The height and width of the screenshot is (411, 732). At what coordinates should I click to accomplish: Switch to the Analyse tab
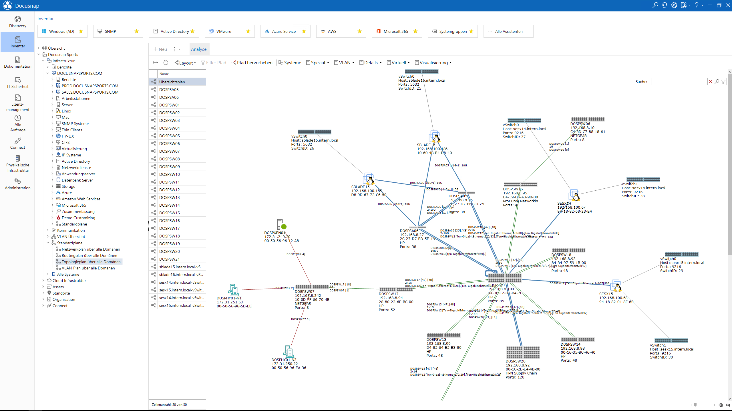tap(199, 49)
